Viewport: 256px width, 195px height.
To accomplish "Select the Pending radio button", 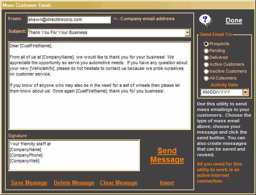I will point(206,50).
